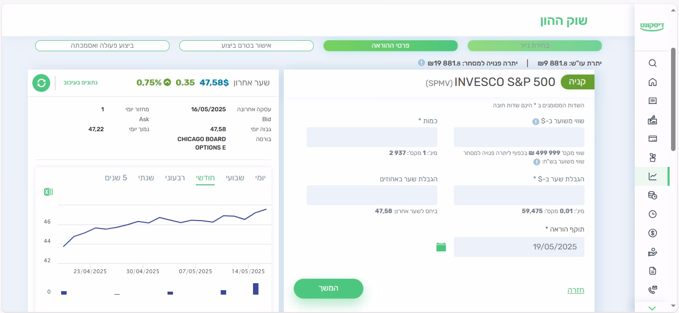Click the פרטי ההוראה step

pyautogui.click(x=391, y=46)
